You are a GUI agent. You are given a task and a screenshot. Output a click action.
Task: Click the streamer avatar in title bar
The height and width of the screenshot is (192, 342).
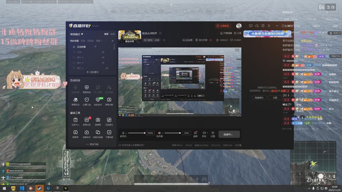click(239, 26)
